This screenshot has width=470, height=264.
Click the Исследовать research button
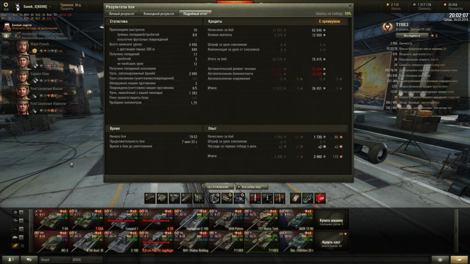(412, 35)
